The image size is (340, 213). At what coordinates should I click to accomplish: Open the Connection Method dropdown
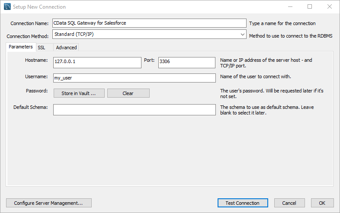(149, 34)
